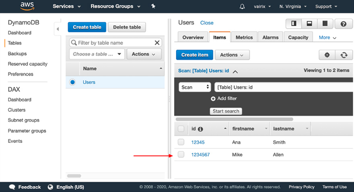Viewport: 354px width, 192px height.
Task: Collapse the DynamoDB navigation sidebar arrow
Action: coord(58,29)
